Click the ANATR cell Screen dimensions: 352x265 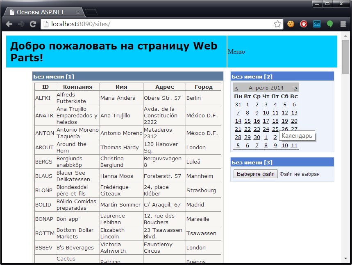45,115
